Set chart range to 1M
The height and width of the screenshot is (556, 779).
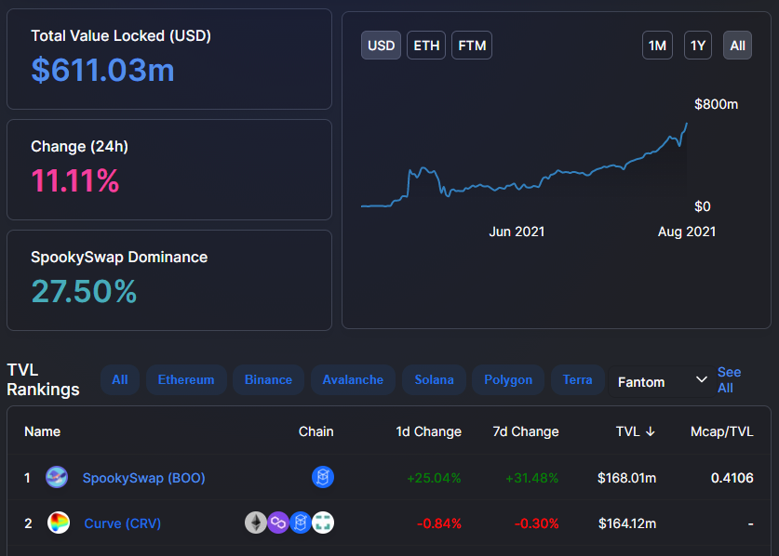point(657,46)
